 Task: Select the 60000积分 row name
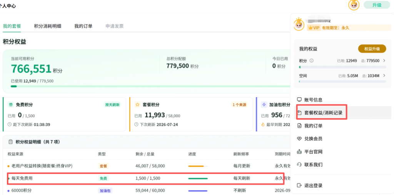22,191
